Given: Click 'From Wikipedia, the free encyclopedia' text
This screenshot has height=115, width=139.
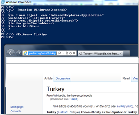Looking at the screenshot, I should [x=69, y=96].
